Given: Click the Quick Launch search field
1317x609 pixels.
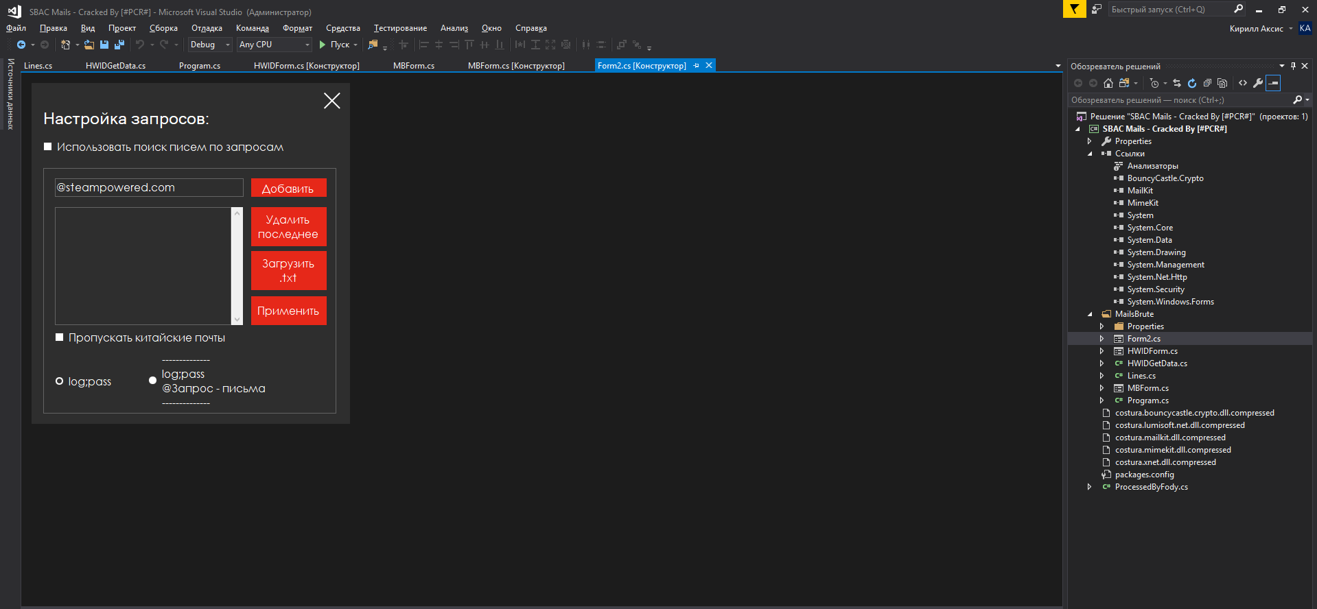Looking at the screenshot, I should click(1170, 9).
